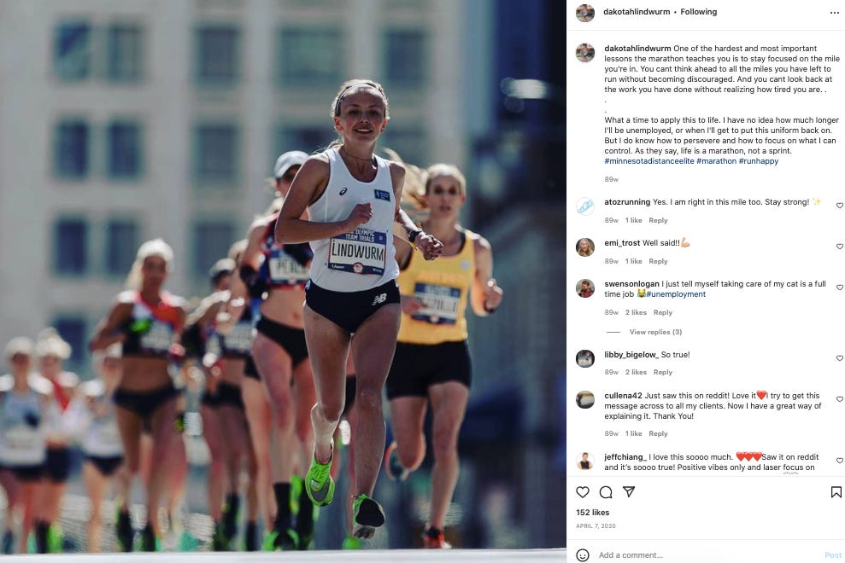Open the #minnesotadistanceelite hashtag link

point(648,161)
